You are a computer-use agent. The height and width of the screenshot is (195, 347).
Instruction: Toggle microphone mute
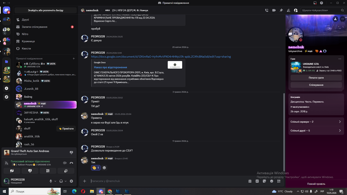click(51, 181)
